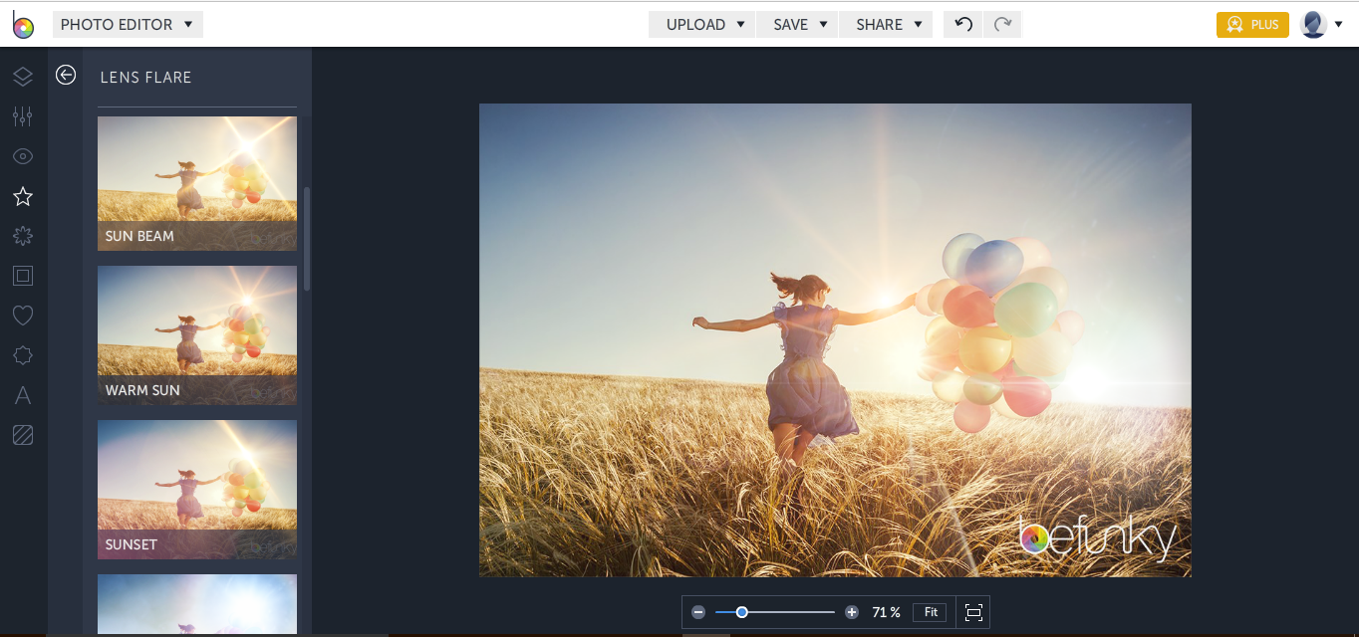Screen dimensions: 1359x637
Task: Open the Touch Up eye icon
Action: tap(23, 156)
